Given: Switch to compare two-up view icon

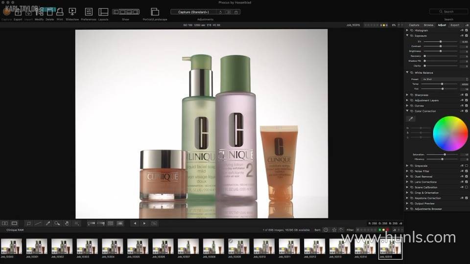Looking at the screenshot, I should [x=5, y=223].
